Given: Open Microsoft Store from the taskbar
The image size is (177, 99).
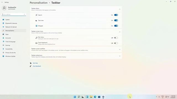Looking at the screenshot, I should tap(99, 97).
